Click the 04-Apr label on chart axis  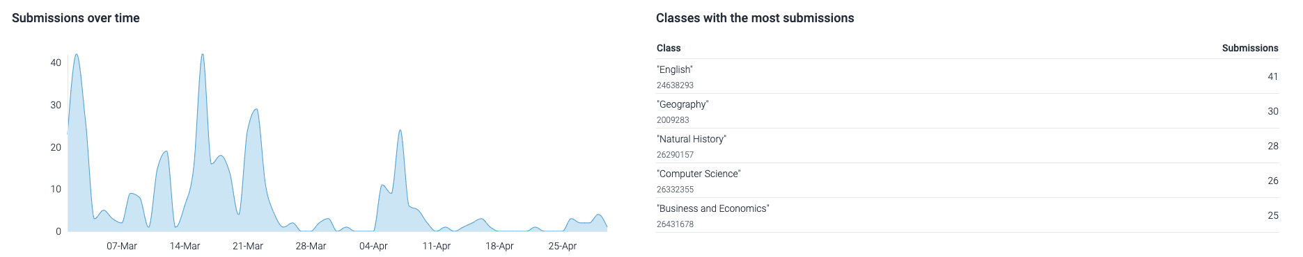point(373,246)
